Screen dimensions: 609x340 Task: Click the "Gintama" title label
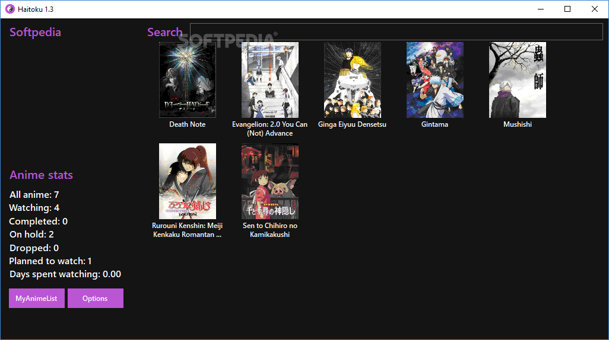click(434, 124)
